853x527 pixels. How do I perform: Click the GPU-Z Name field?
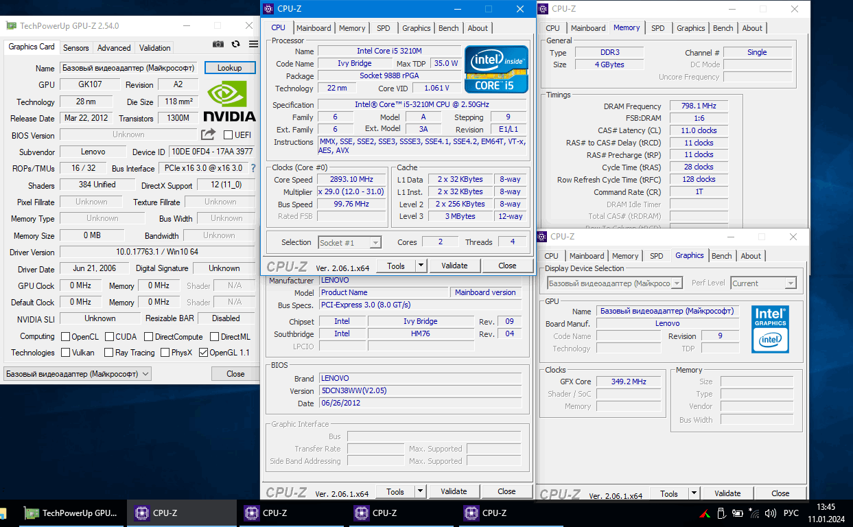(128, 68)
